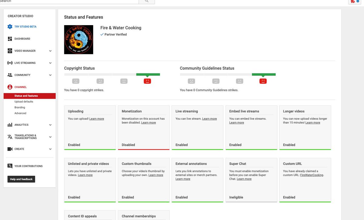The width and height of the screenshot is (364, 220).
Task: Open Branding settings
Action: (20, 107)
